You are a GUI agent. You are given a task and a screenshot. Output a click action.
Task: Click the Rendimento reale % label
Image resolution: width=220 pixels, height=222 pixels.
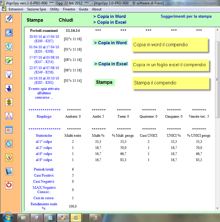[44, 206]
